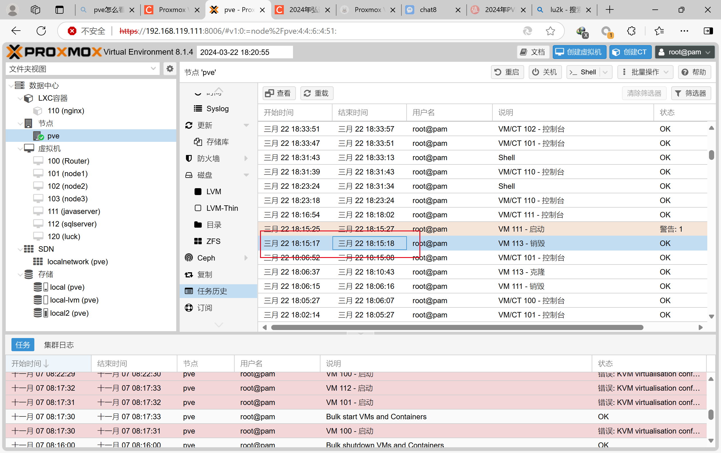
Task: Click the bottom log panel scrollbar thumb
Action: pos(711,415)
